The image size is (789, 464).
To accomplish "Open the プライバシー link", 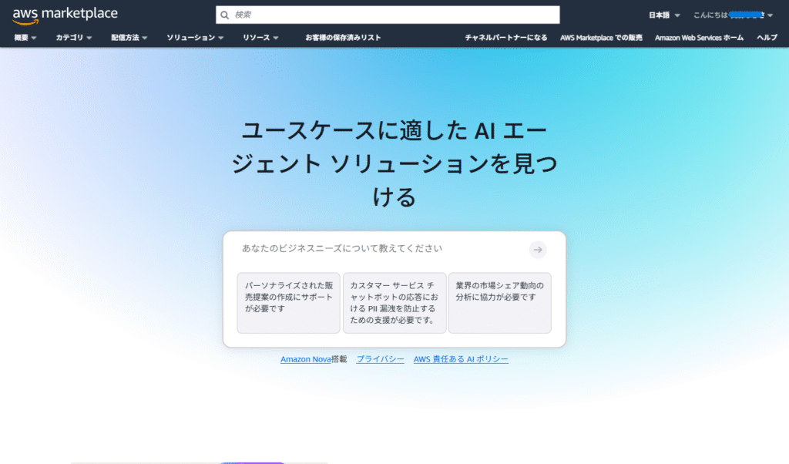I will coord(380,359).
